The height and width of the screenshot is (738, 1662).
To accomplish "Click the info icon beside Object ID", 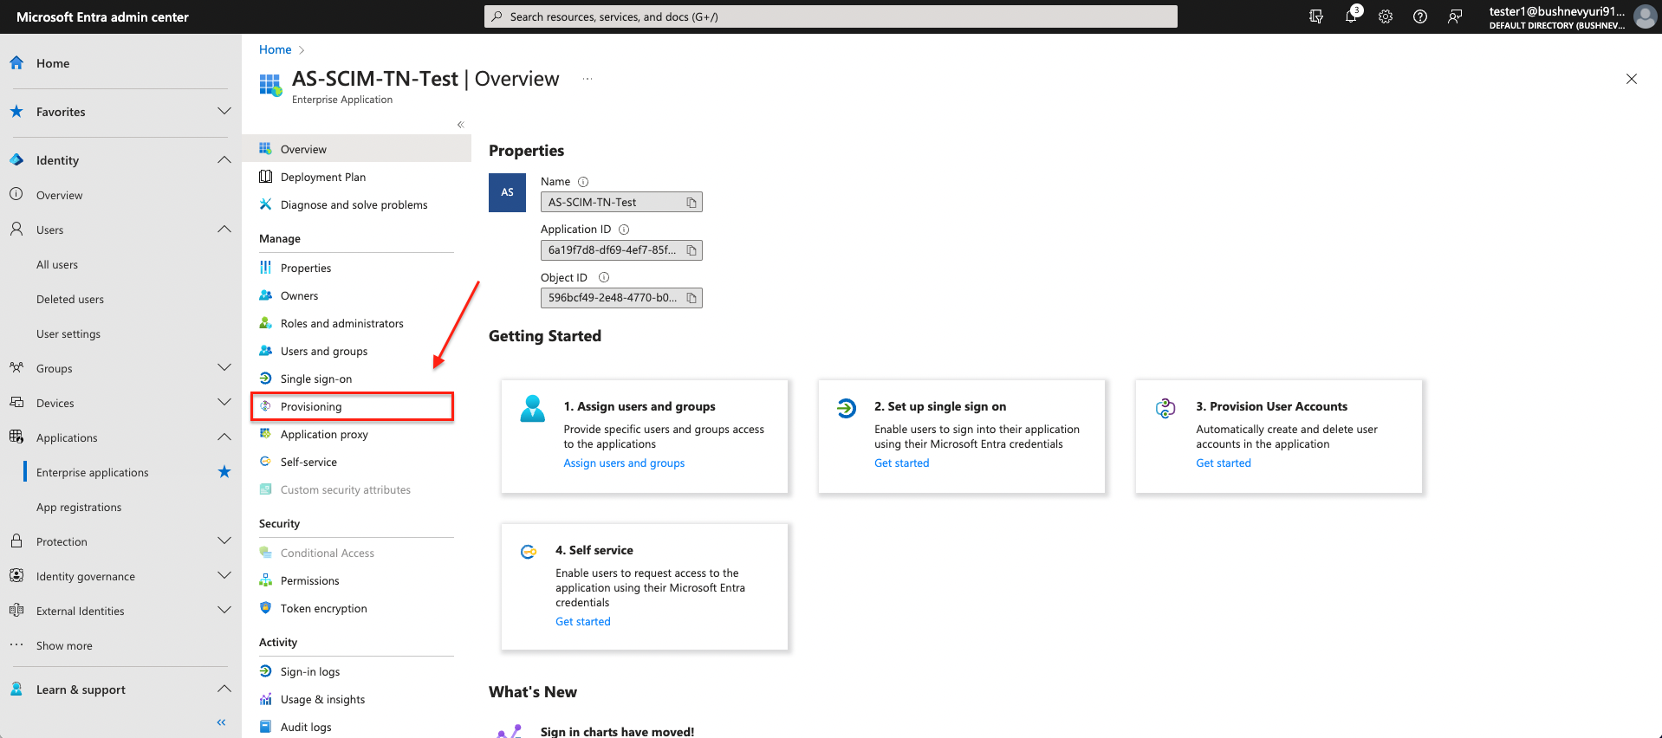I will 604,277.
